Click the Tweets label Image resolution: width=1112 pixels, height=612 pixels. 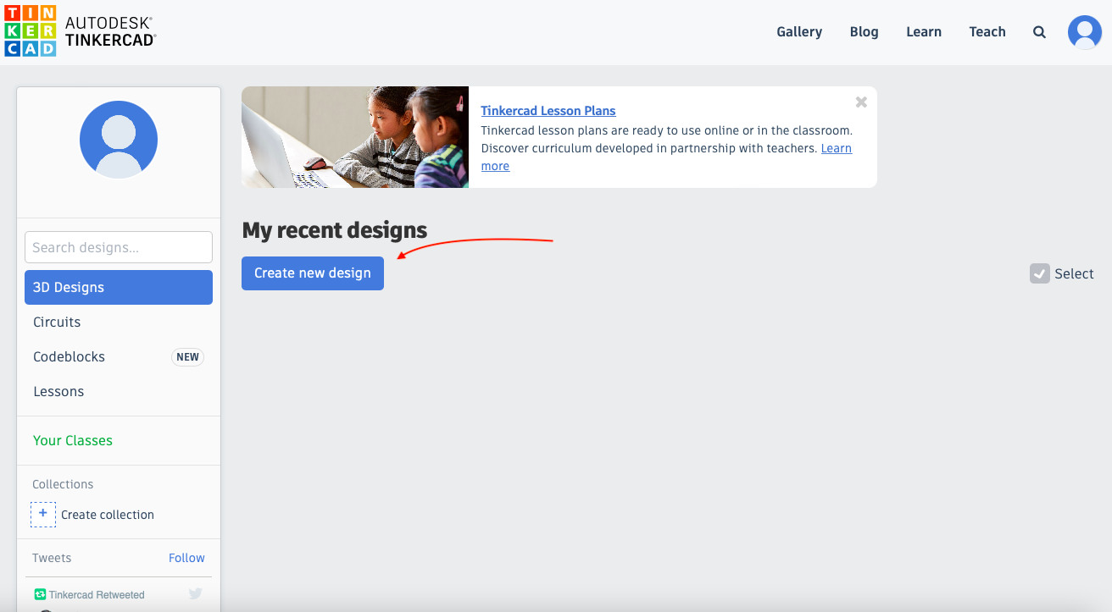pyautogui.click(x=52, y=558)
